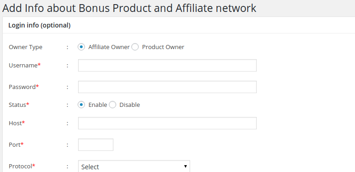Click the Username field label
This screenshot has height=172, width=355.
click(25, 65)
